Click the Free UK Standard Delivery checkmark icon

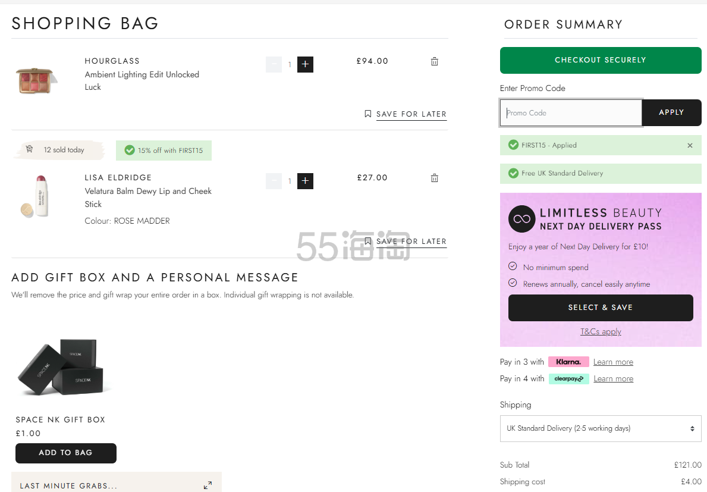click(513, 173)
